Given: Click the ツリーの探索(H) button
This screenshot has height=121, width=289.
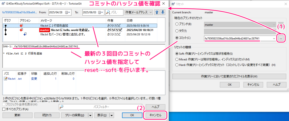Looking at the screenshot, I should (x=75, y=115).
